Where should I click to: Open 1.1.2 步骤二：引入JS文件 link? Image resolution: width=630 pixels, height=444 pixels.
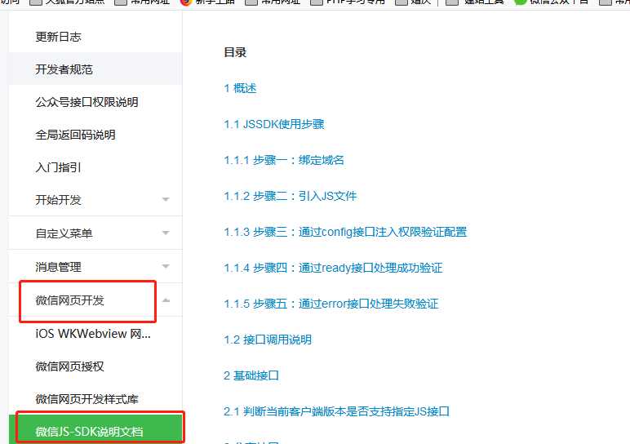tap(290, 196)
